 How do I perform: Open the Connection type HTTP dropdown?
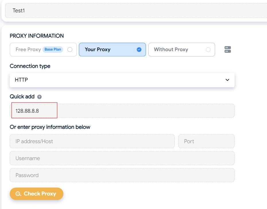click(115, 80)
